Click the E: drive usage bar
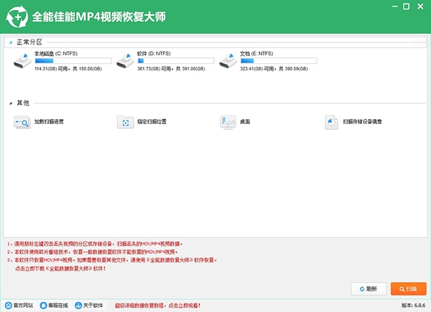The height and width of the screenshot is (312, 431). point(279,61)
